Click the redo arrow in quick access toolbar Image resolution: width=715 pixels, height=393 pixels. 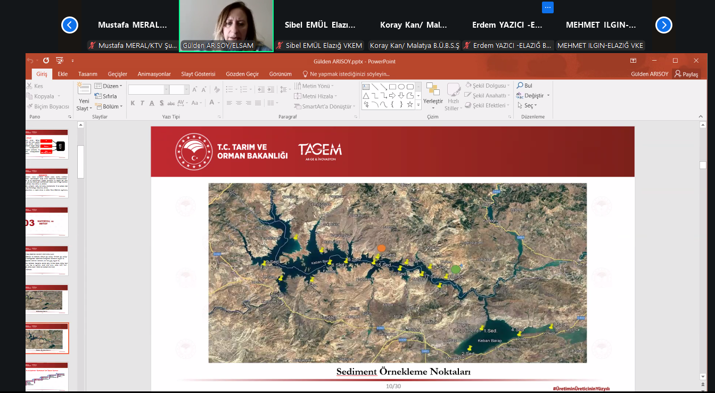(x=46, y=61)
